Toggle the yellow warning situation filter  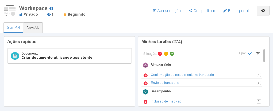tap(166, 54)
